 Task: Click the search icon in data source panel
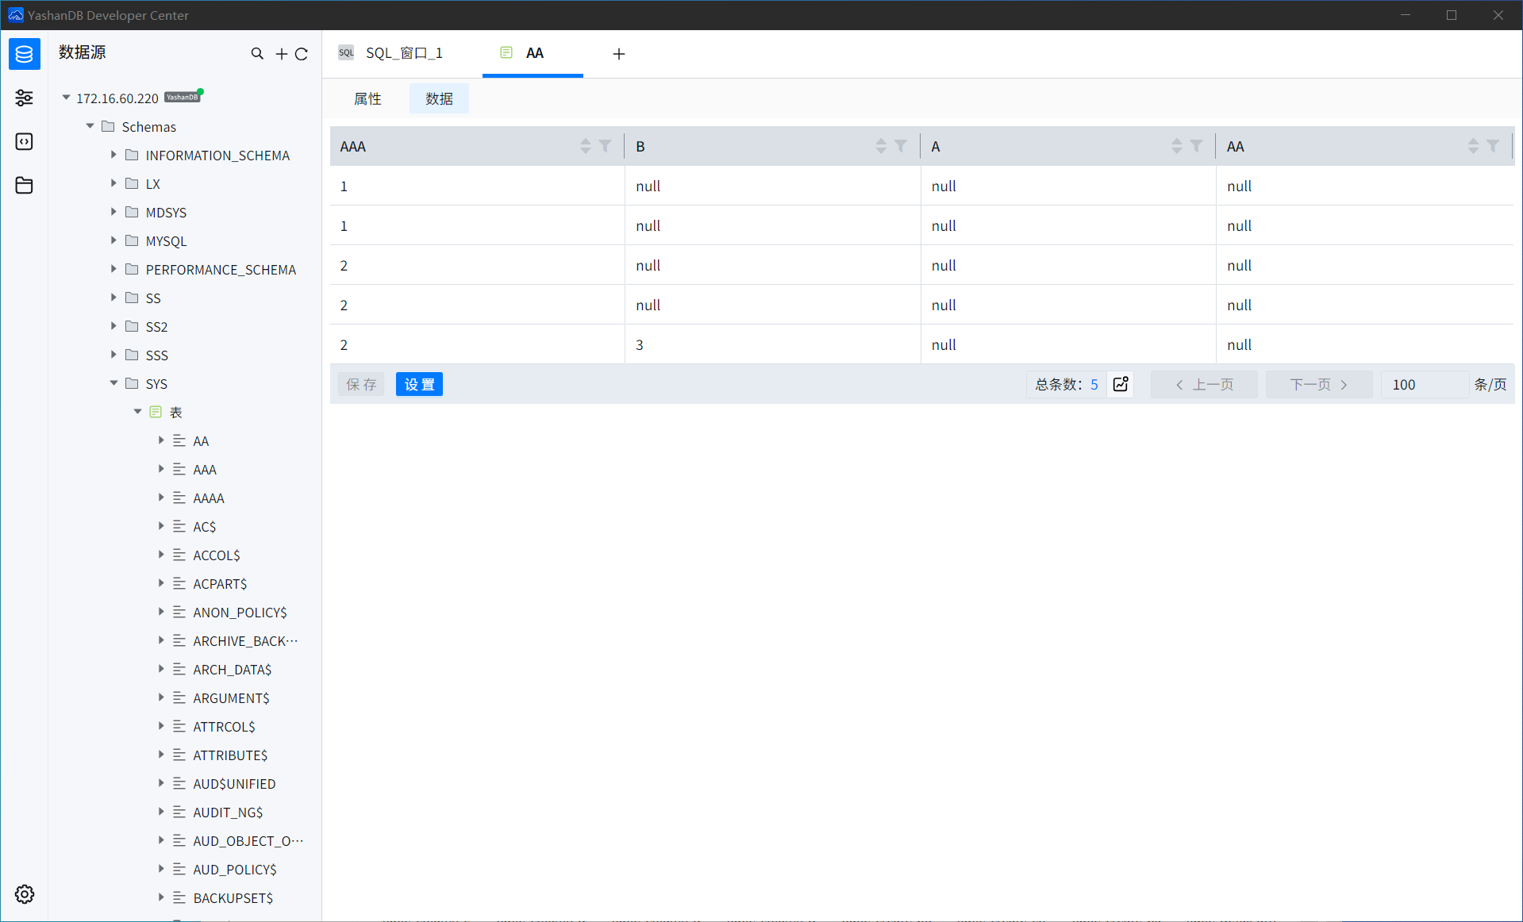[x=257, y=54]
